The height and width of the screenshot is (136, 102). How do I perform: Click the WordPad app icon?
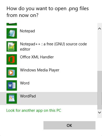pyautogui.click(x=12, y=98)
